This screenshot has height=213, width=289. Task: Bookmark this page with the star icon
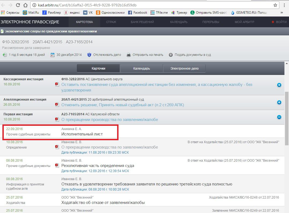coord(275,5)
